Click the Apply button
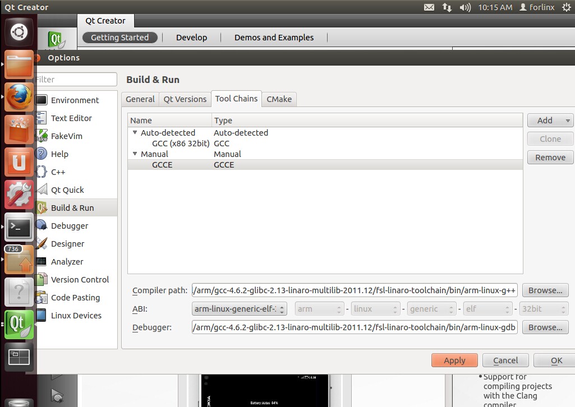Viewport: 575px width, 407px height. (454, 360)
